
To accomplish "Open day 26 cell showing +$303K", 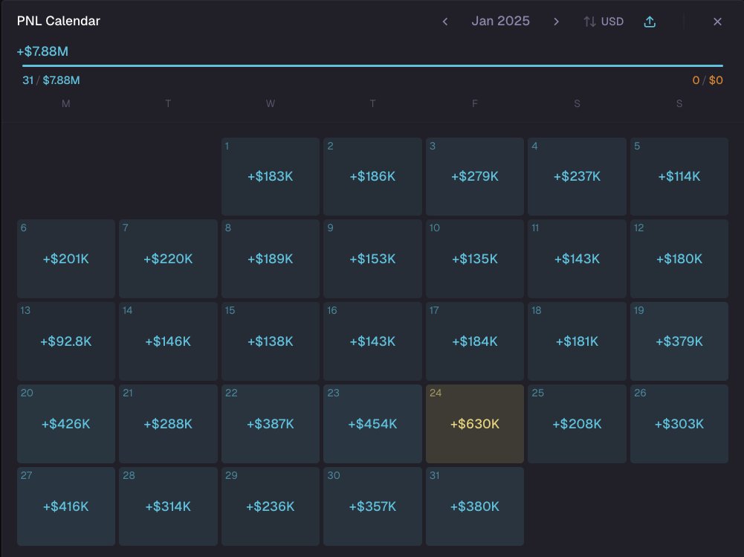I will [679, 424].
